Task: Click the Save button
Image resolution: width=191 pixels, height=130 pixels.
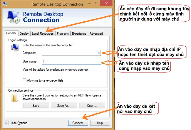Action: [36, 105]
